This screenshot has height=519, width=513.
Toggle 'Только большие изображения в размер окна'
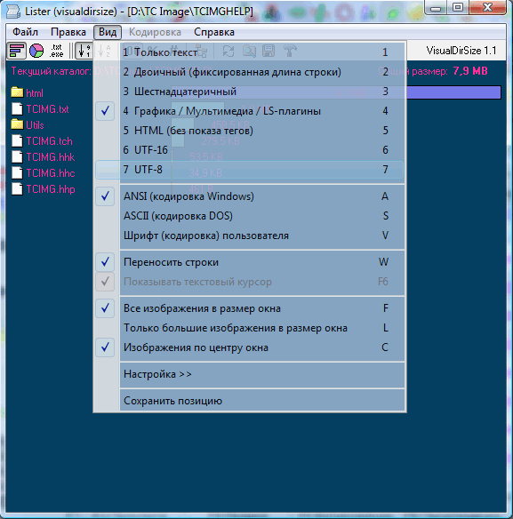click(x=250, y=328)
